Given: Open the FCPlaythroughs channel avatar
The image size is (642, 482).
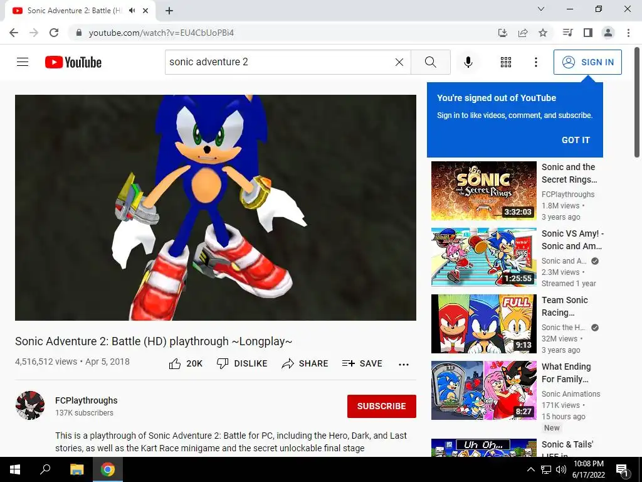Looking at the screenshot, I should coord(30,405).
